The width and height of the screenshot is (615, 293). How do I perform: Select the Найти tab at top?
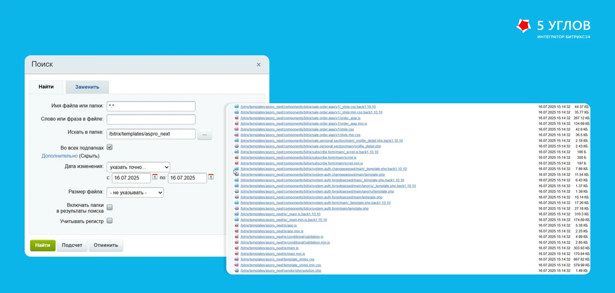[x=46, y=87]
